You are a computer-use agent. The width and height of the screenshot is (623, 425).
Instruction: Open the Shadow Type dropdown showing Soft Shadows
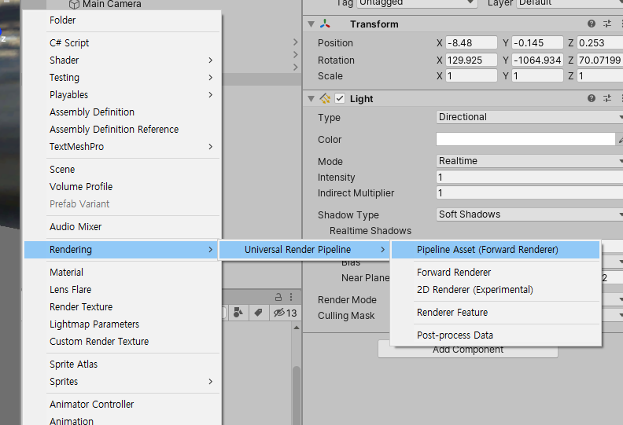(x=529, y=214)
